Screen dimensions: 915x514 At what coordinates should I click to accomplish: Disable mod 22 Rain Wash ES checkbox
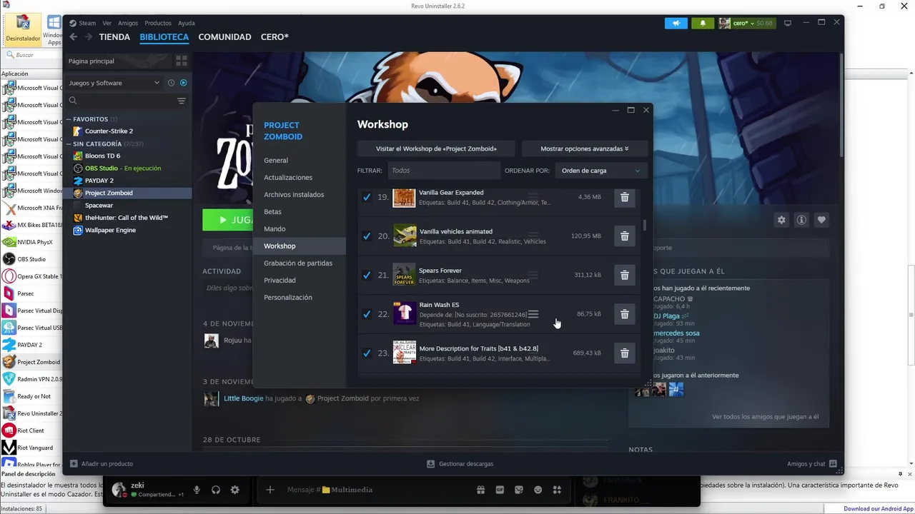367,314
